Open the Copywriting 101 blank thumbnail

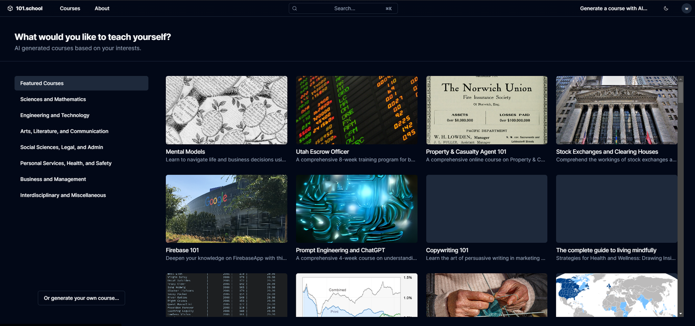pyautogui.click(x=486, y=209)
